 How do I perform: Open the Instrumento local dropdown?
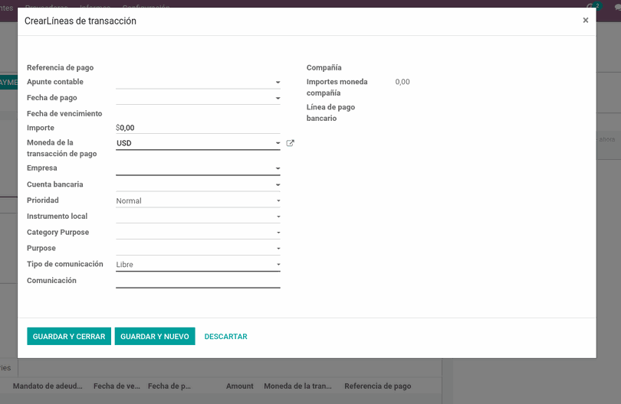[x=198, y=217]
